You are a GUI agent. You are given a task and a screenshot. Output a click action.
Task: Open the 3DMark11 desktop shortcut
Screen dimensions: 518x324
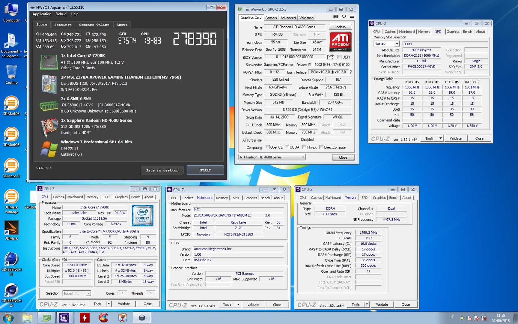click(x=11, y=168)
